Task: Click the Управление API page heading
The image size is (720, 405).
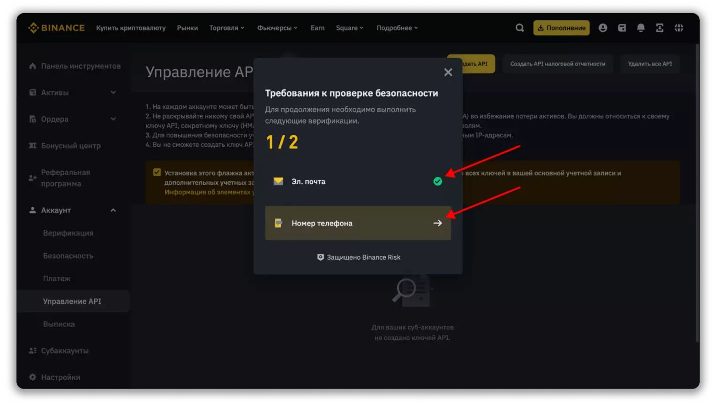Action: (199, 72)
